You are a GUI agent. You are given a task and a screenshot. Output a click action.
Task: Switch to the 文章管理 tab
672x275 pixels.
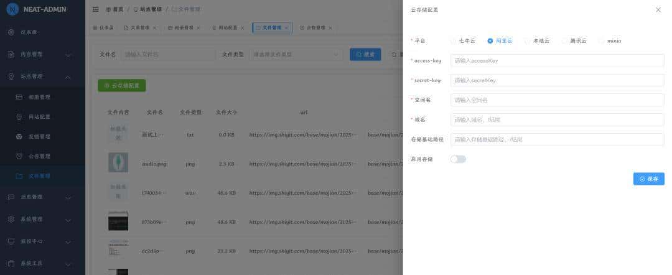[x=140, y=28]
